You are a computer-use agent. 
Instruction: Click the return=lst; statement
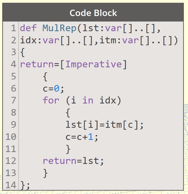(x=73, y=161)
